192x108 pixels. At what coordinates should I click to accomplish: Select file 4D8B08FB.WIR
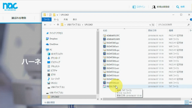click(113, 39)
